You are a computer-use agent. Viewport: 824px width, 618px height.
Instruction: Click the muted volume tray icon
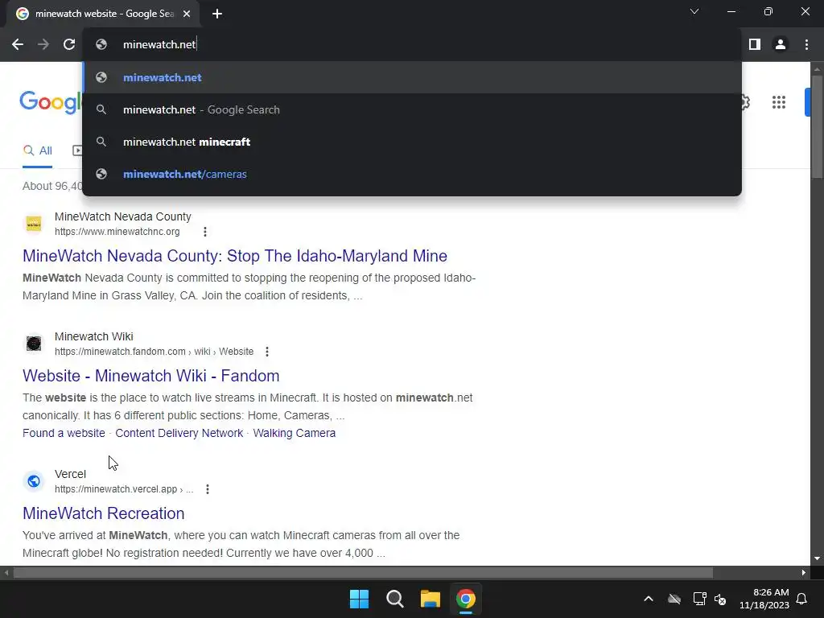pyautogui.click(x=720, y=599)
